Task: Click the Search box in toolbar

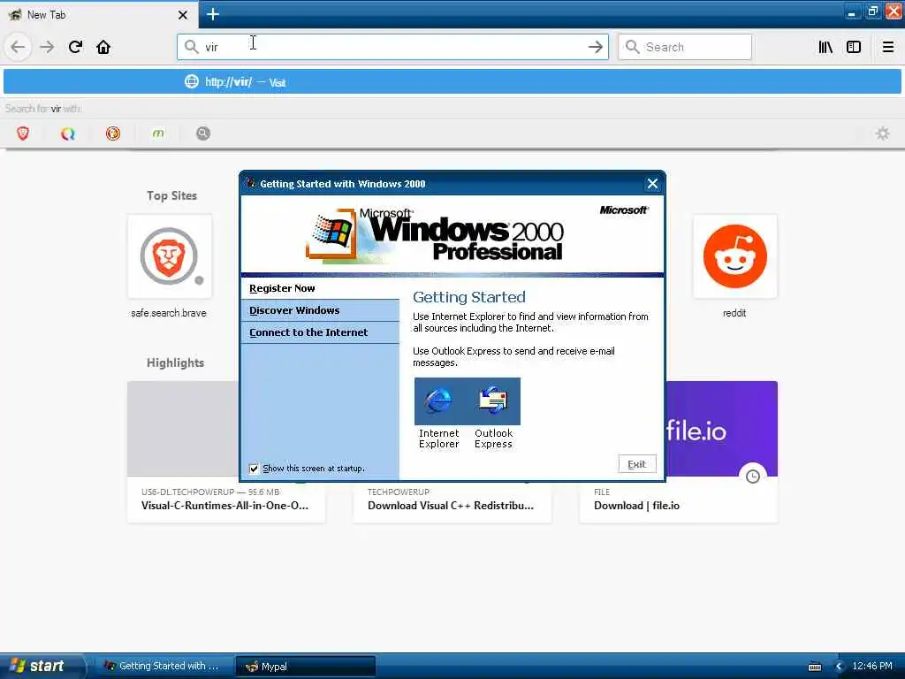Action: point(685,48)
